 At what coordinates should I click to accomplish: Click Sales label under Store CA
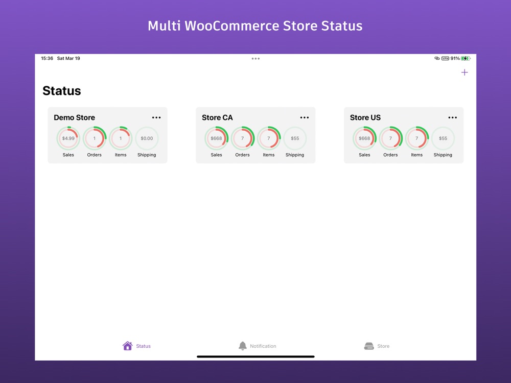(216, 155)
